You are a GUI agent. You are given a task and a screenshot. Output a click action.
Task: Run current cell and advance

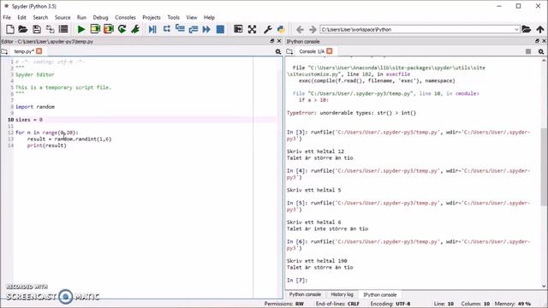click(109, 29)
